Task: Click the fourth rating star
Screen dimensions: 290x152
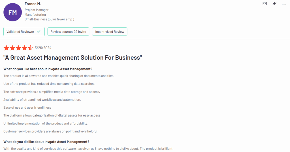Action: click(x=24, y=48)
